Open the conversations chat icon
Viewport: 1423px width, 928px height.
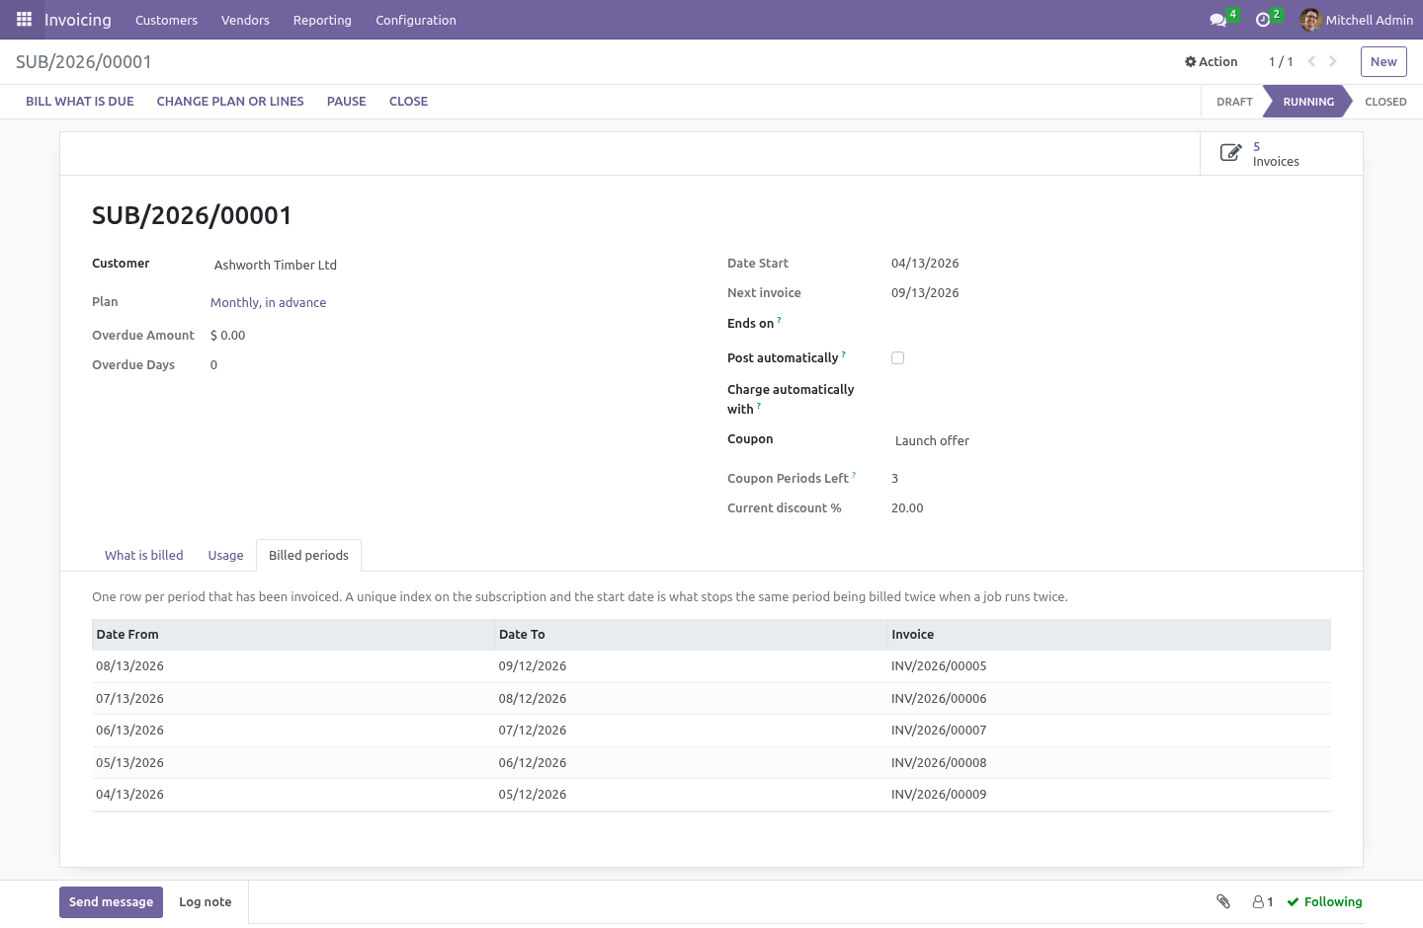(1218, 20)
